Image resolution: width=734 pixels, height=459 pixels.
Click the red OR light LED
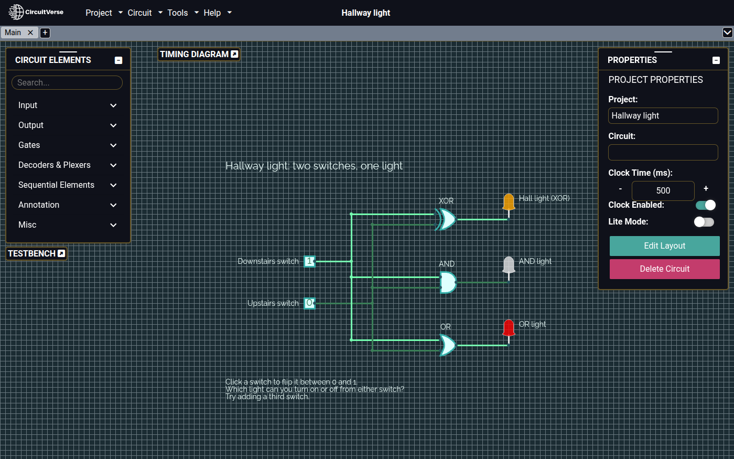click(x=509, y=328)
